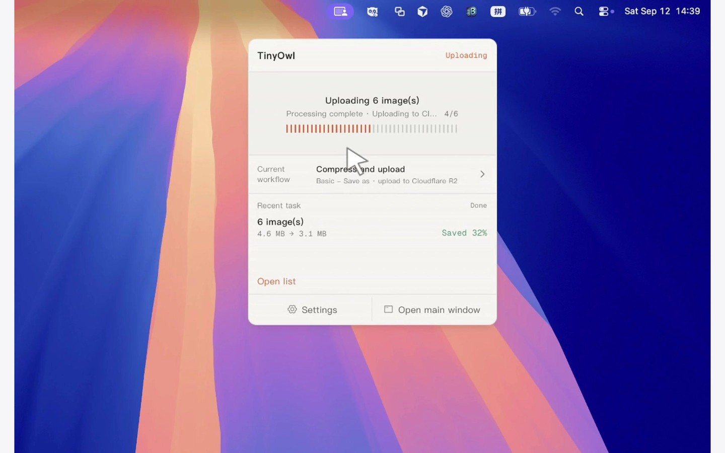The height and width of the screenshot is (453, 725).
Task: Click the green B menu bar icon
Action: point(472,12)
